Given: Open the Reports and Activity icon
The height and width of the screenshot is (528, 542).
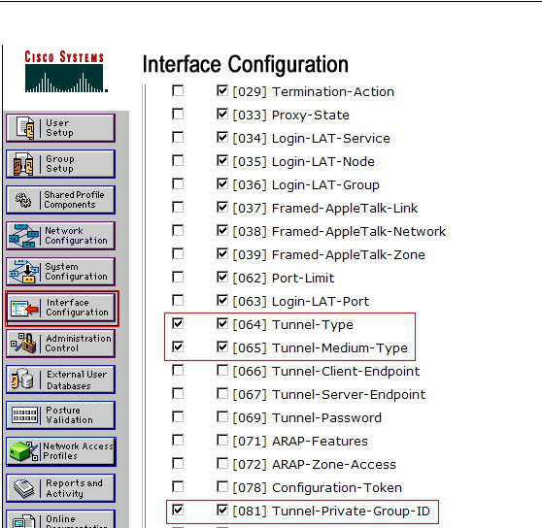Looking at the screenshot, I should (23, 488).
